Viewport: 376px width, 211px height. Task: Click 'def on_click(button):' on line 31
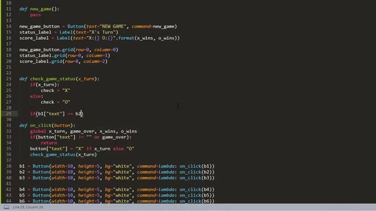(47, 125)
